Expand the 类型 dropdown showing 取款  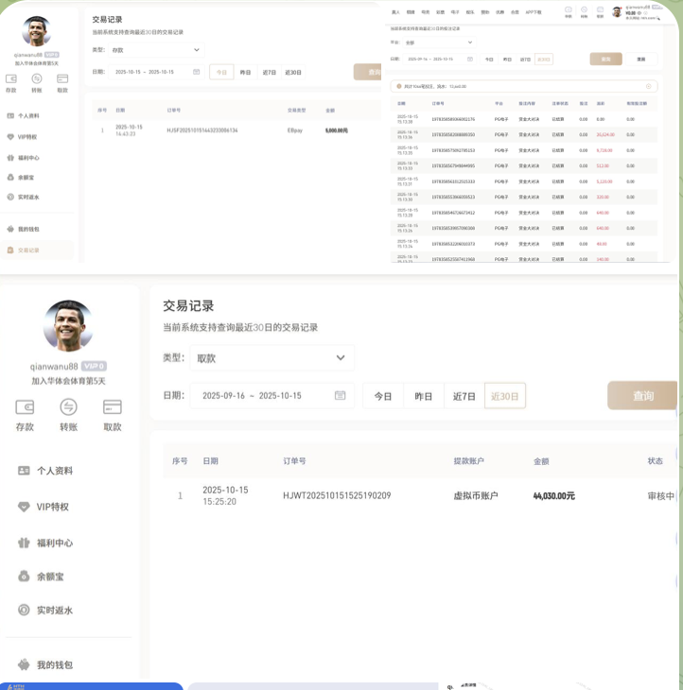point(271,358)
